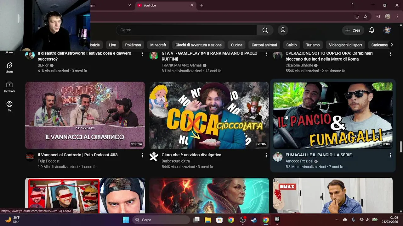Select Giochi di avventura e azione chip

199,45
